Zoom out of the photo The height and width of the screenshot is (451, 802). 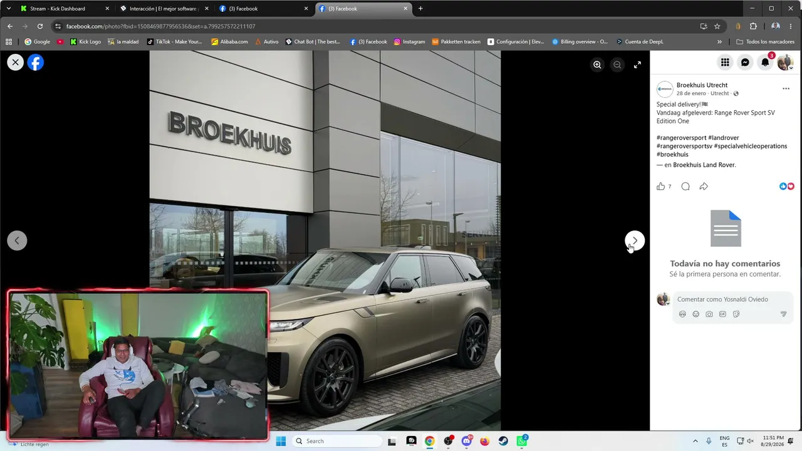click(617, 65)
